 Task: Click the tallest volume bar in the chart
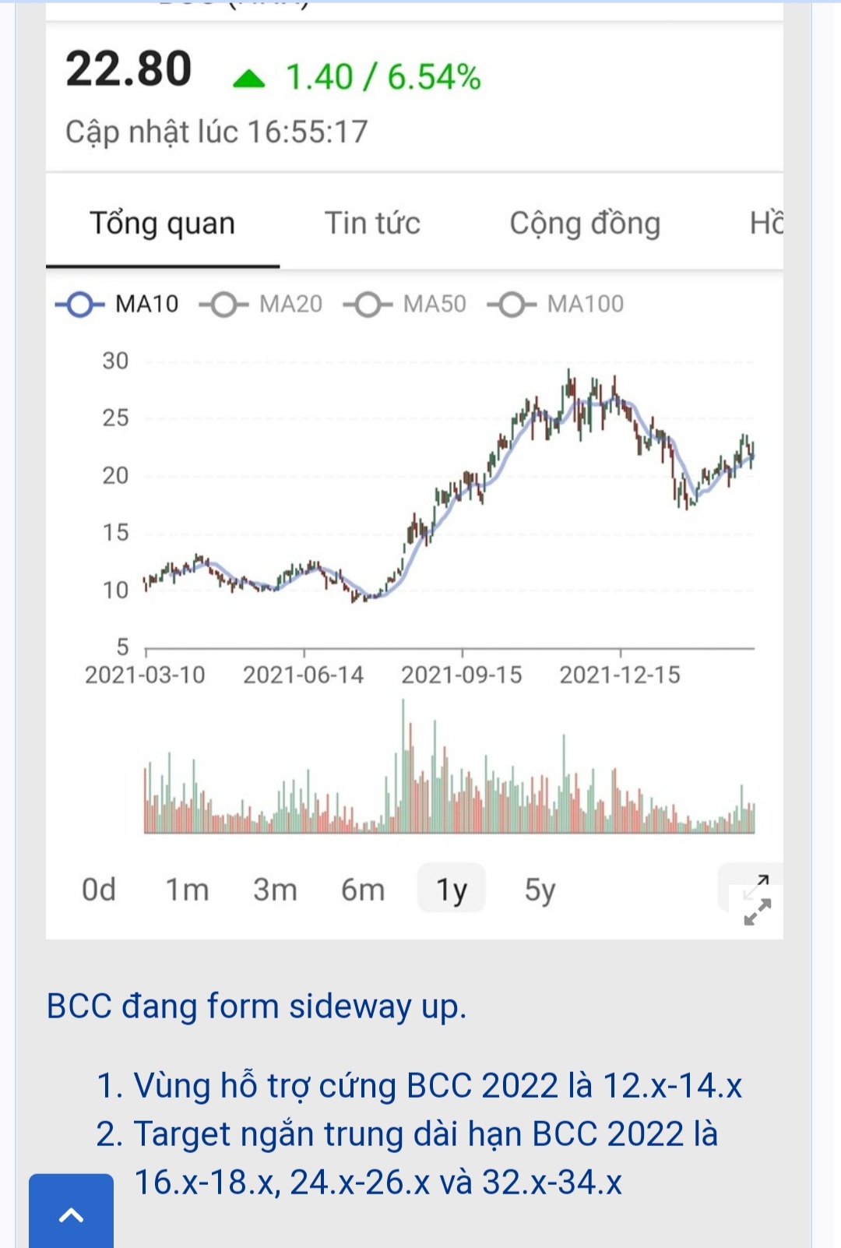[403, 767]
